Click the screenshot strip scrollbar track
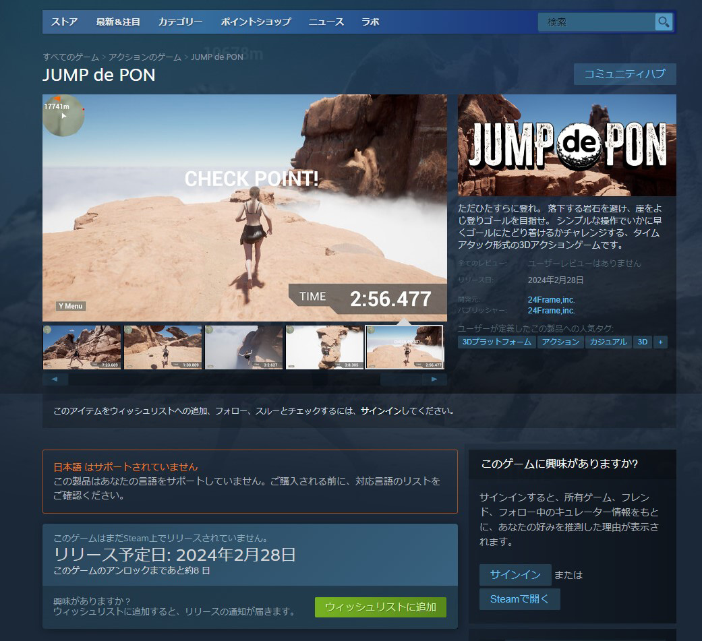 coord(223,379)
